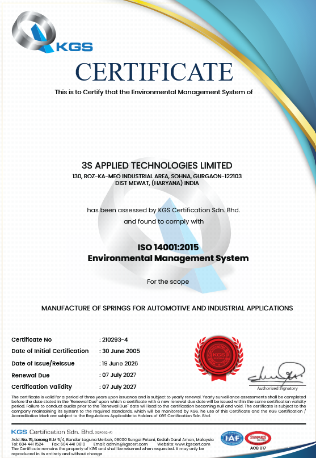Click the large CERTIFICATE heading
The image size is (316, 458).
pos(154,72)
